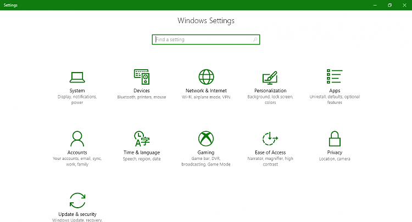412x222 pixels.
Task: Click 'Narrator, magnifier, high contrast' description
Action: point(270,162)
